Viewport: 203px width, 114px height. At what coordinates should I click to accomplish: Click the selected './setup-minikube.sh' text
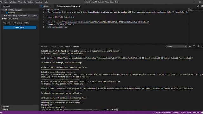(57, 27)
